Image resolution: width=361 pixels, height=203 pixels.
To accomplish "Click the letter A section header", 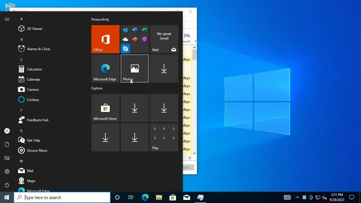I will pyautogui.click(x=21, y=39).
